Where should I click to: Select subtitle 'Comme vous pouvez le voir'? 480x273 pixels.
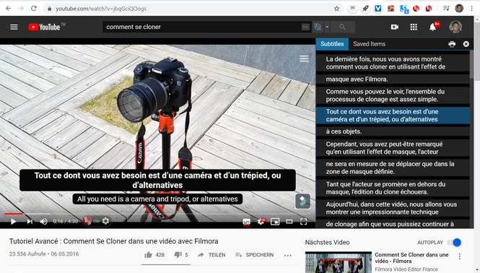pyautogui.click(x=393, y=95)
